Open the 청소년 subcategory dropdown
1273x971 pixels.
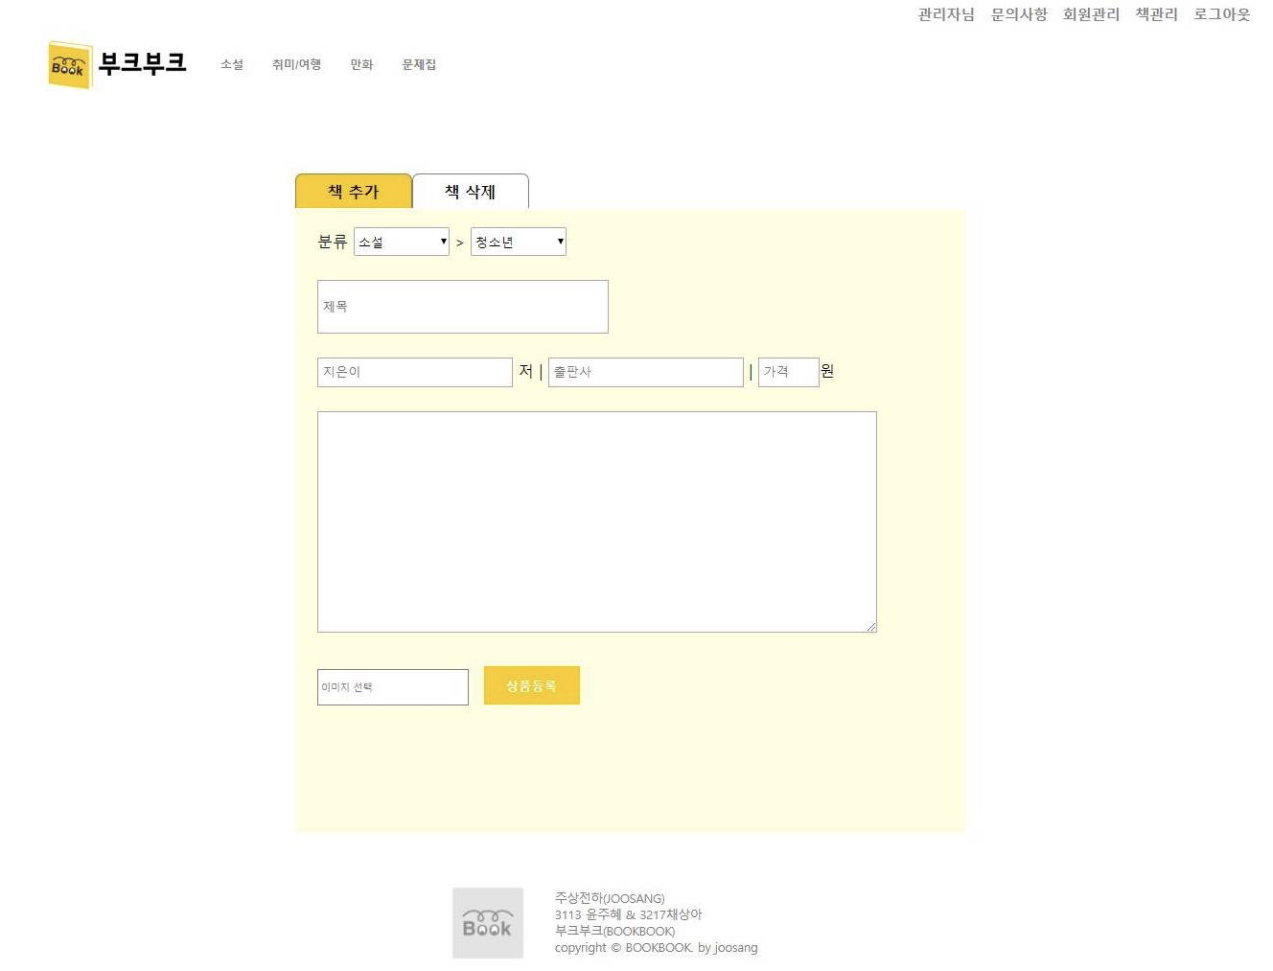(518, 242)
